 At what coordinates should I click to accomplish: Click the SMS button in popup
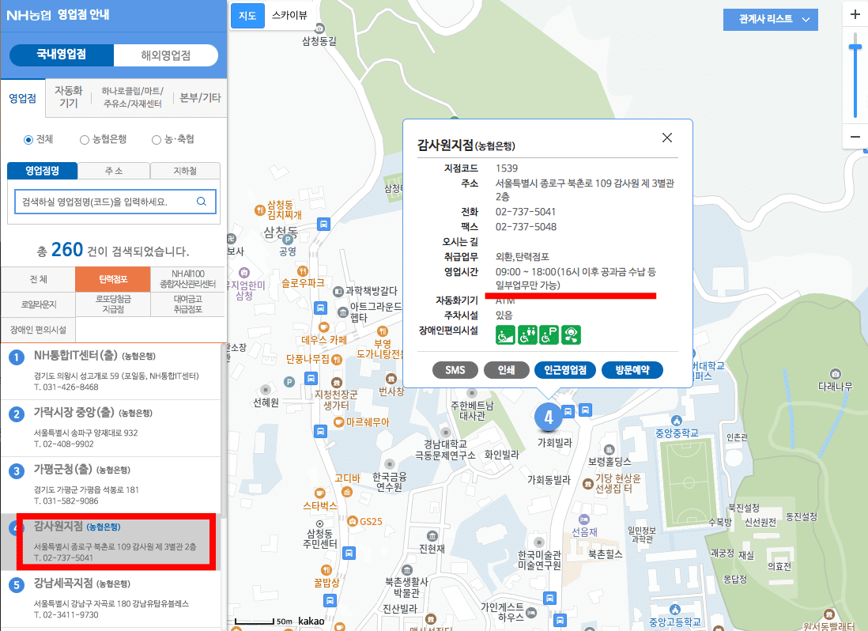pos(455,370)
